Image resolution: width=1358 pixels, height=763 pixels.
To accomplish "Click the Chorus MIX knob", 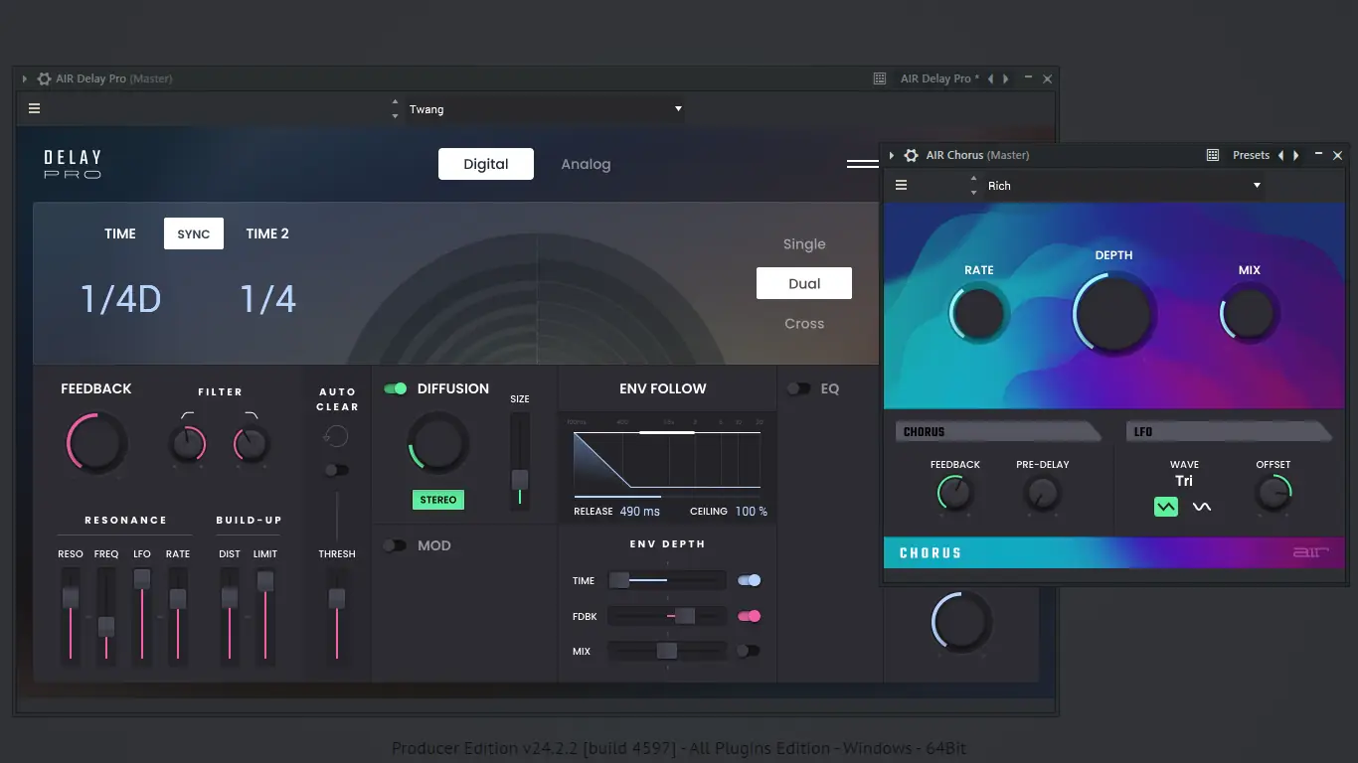I will point(1250,315).
